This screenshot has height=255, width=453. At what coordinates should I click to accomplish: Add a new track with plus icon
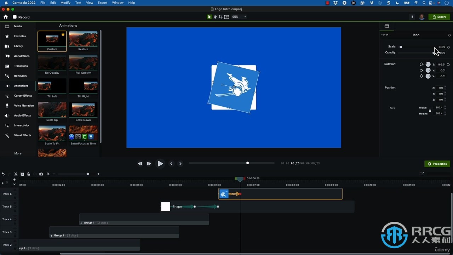(14, 180)
